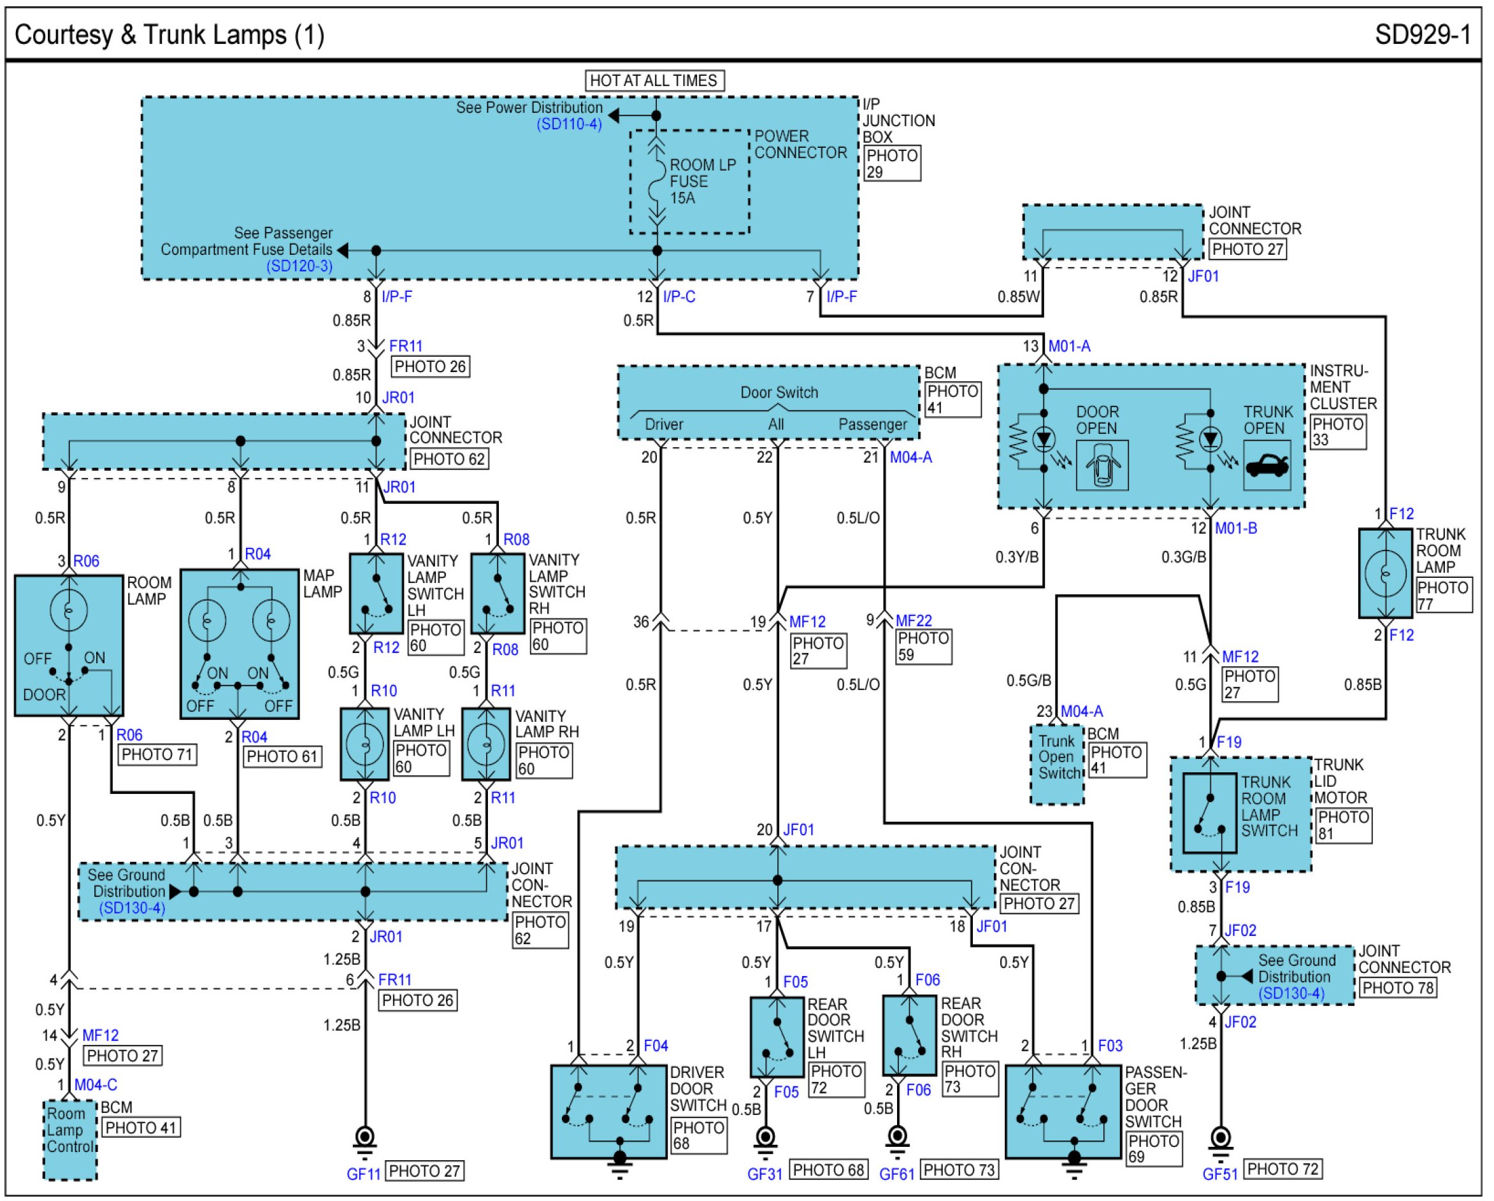Open the SD110-4 power distribution link
The image size is (1494, 1201).
point(569,125)
